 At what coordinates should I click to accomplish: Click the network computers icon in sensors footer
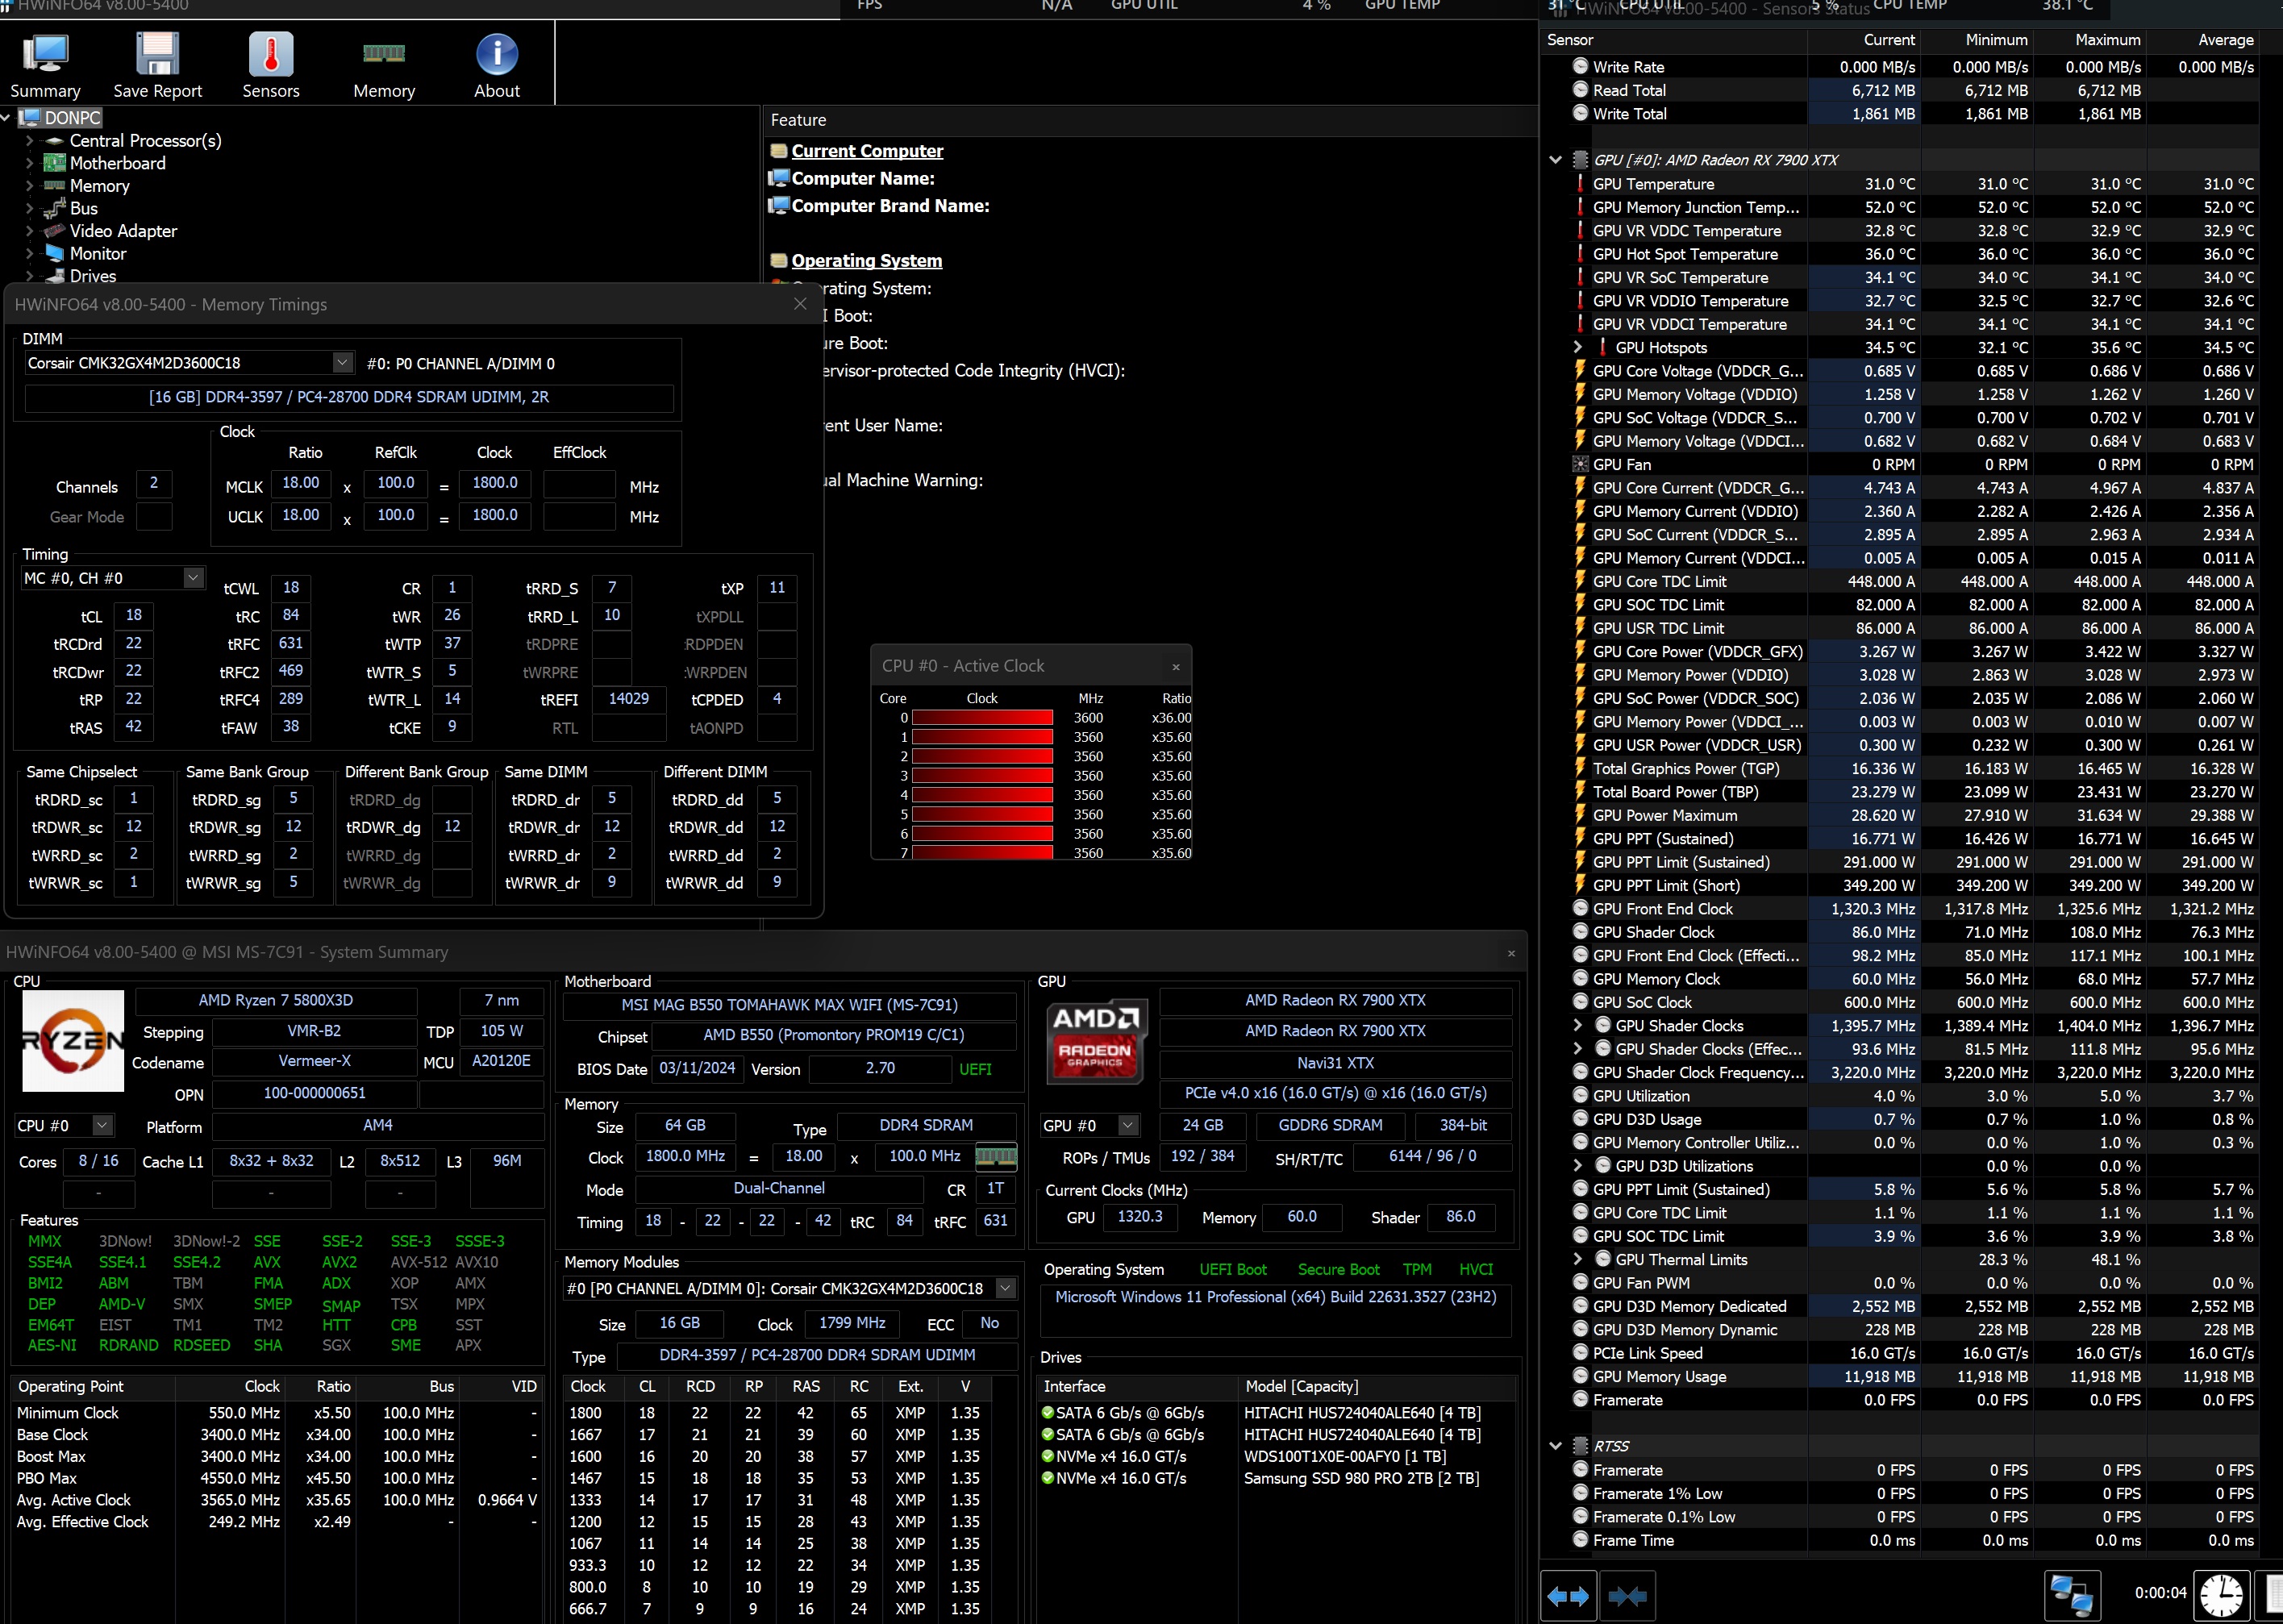pyautogui.click(x=2071, y=1595)
